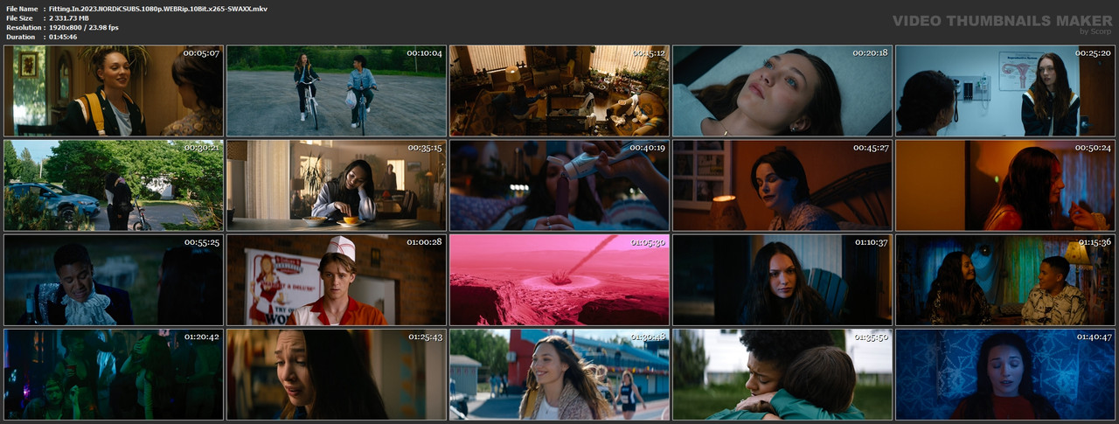Select the 00:50:24 thumbnail
1119x424 pixels.
pos(1005,185)
